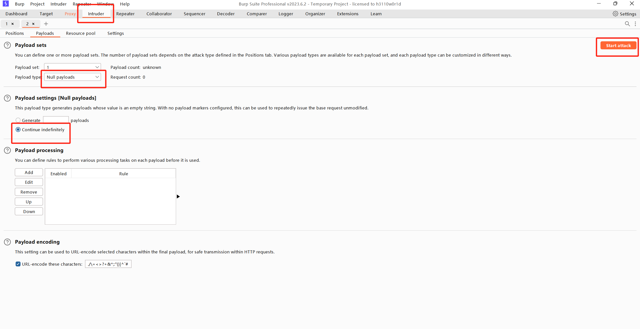Switch to the Dashboard tab
Screen dimensions: 640x329
[x=17, y=14]
